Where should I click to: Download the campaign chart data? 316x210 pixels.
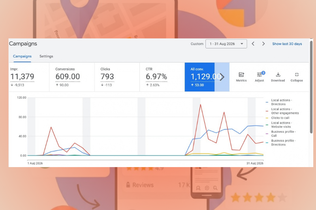click(278, 77)
